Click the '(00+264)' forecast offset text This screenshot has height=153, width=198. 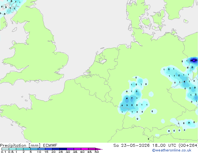click(x=188, y=146)
